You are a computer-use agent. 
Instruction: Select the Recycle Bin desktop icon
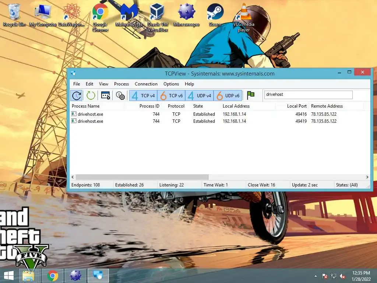click(x=14, y=15)
